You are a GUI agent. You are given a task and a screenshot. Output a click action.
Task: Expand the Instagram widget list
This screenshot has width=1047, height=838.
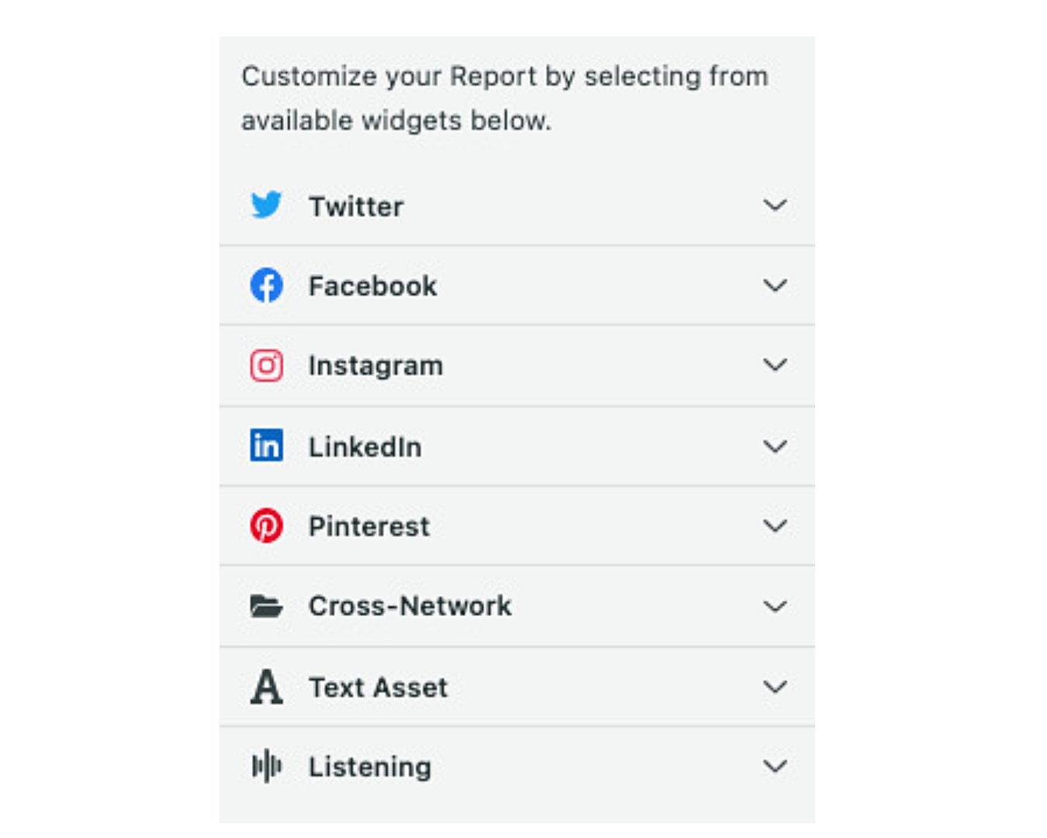point(776,365)
